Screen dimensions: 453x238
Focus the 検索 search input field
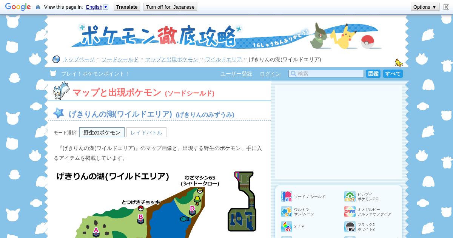326,74
